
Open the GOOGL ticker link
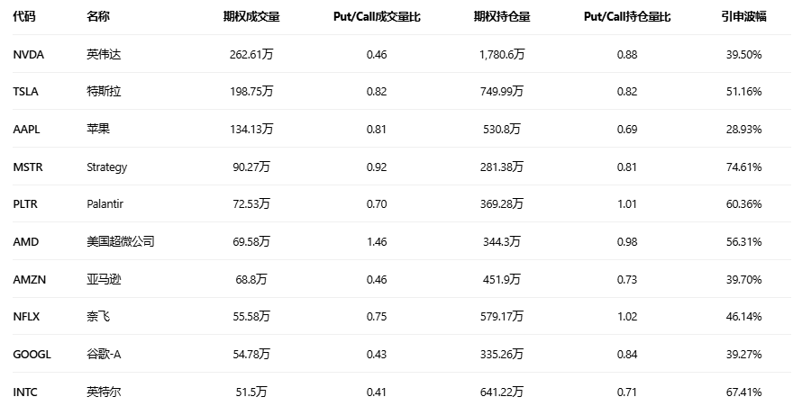click(32, 355)
